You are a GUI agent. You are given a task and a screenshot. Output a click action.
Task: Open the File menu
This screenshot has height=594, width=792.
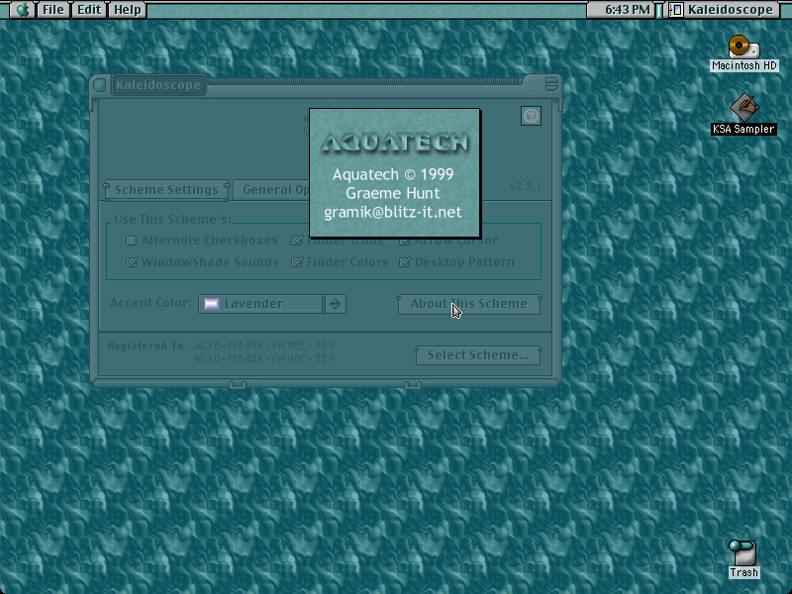tap(53, 10)
